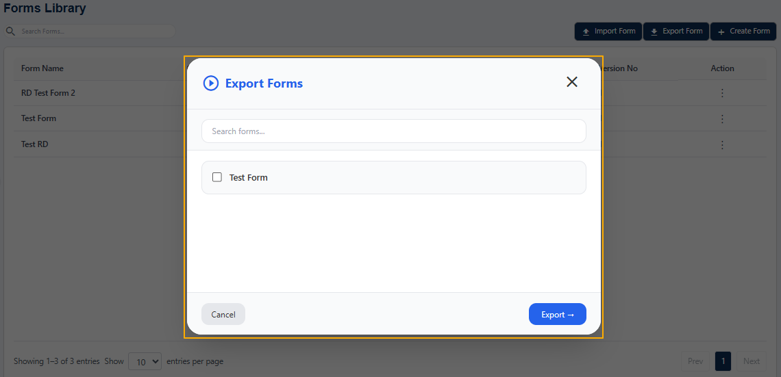Expand the entries per page dropdown
The image size is (781, 377).
[x=145, y=361]
